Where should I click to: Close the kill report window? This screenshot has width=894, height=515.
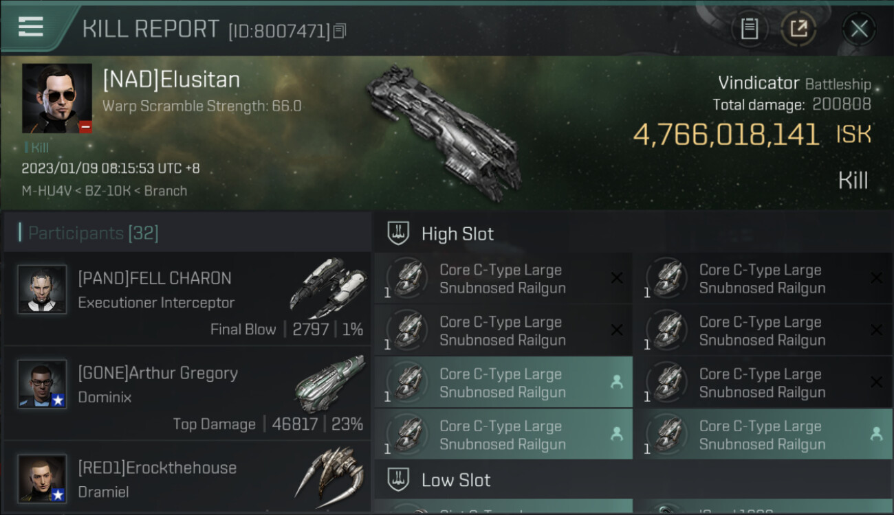click(x=859, y=29)
